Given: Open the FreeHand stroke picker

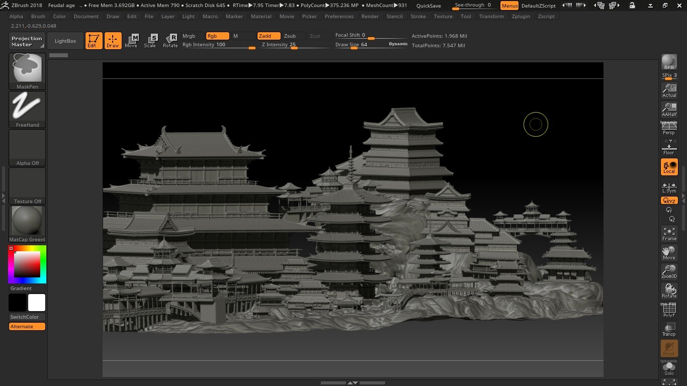Looking at the screenshot, I should [27, 110].
